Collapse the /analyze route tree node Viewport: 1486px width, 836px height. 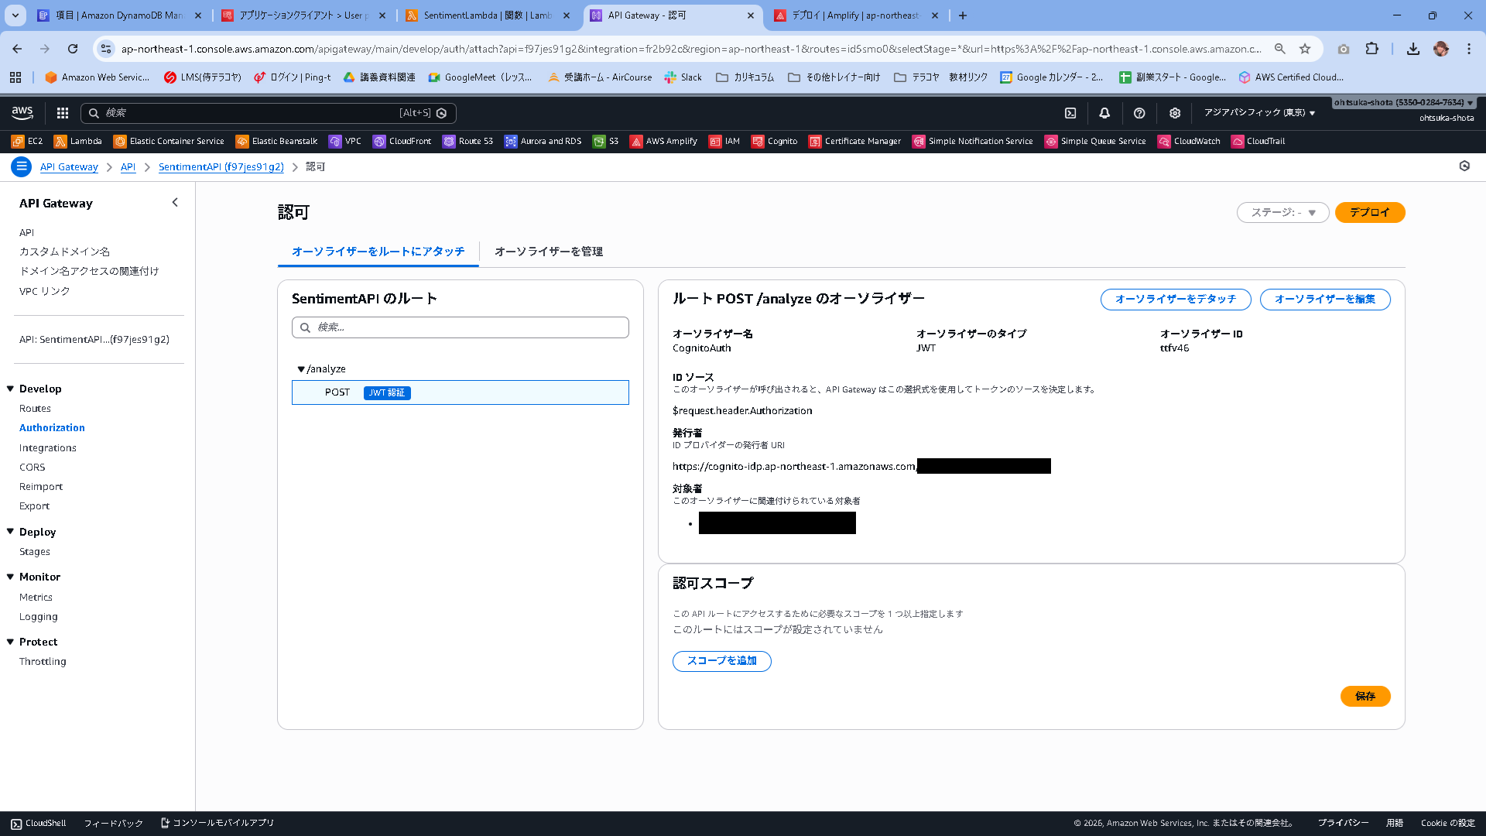[301, 369]
